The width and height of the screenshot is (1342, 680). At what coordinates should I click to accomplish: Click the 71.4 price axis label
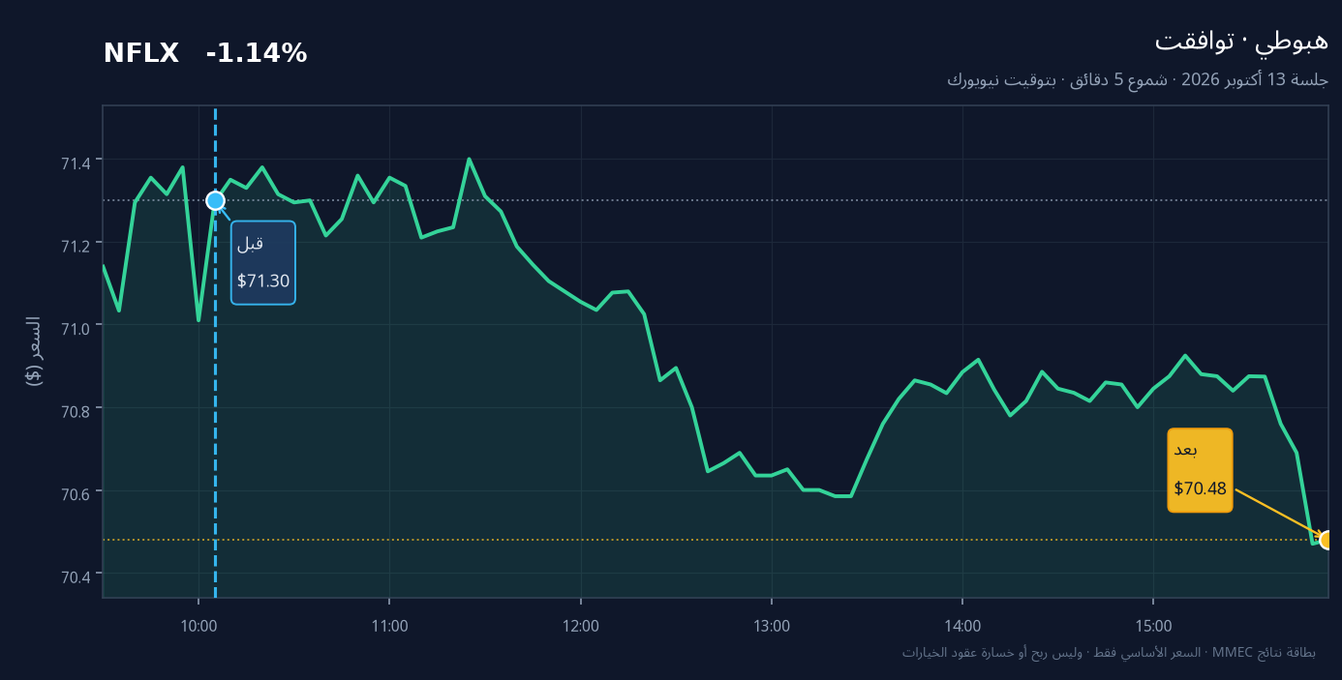click(76, 164)
